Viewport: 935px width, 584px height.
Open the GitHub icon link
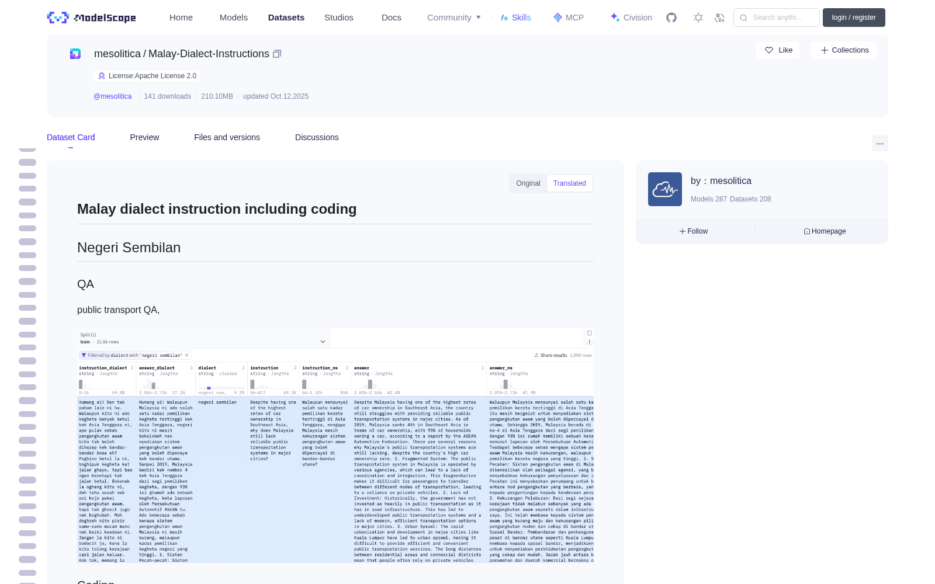point(671,18)
